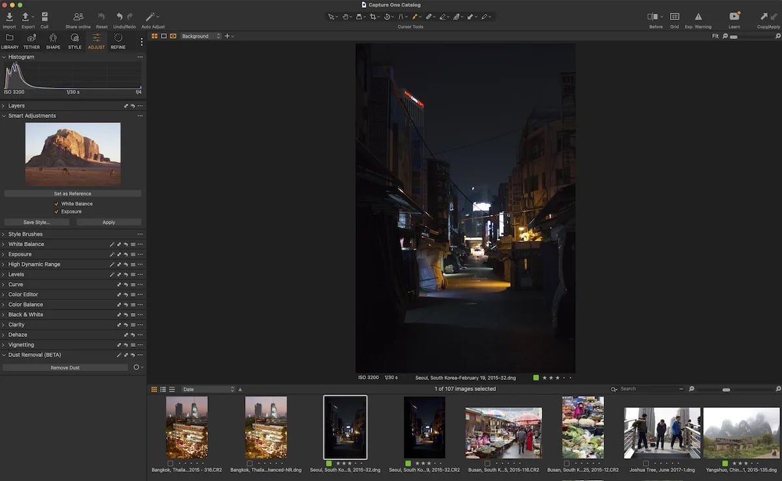
Task: Switch the browser to list view
Action: coord(163,388)
